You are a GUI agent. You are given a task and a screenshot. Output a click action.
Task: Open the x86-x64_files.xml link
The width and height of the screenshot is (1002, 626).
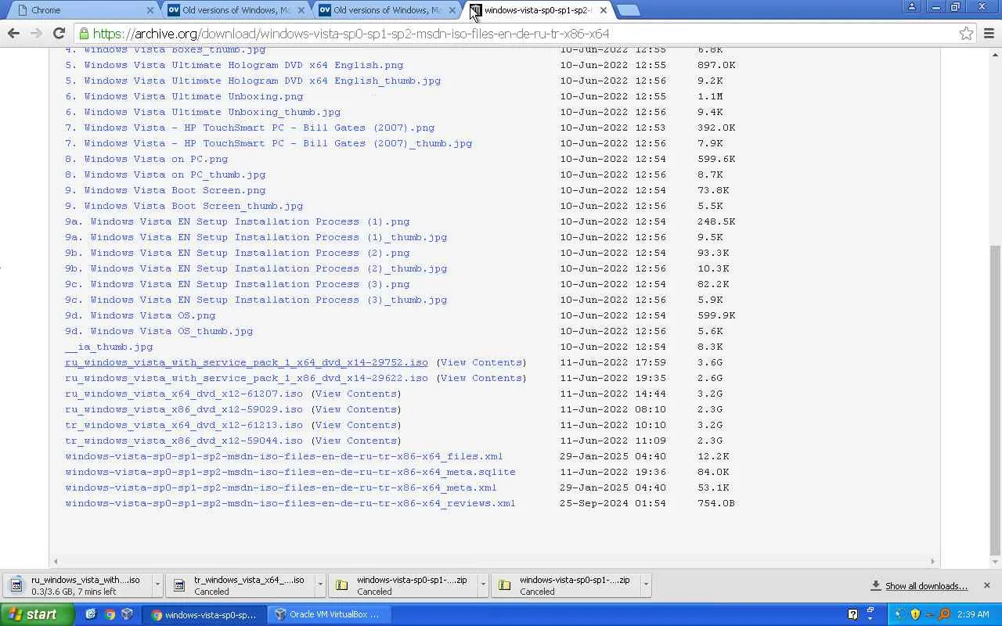[284, 456]
